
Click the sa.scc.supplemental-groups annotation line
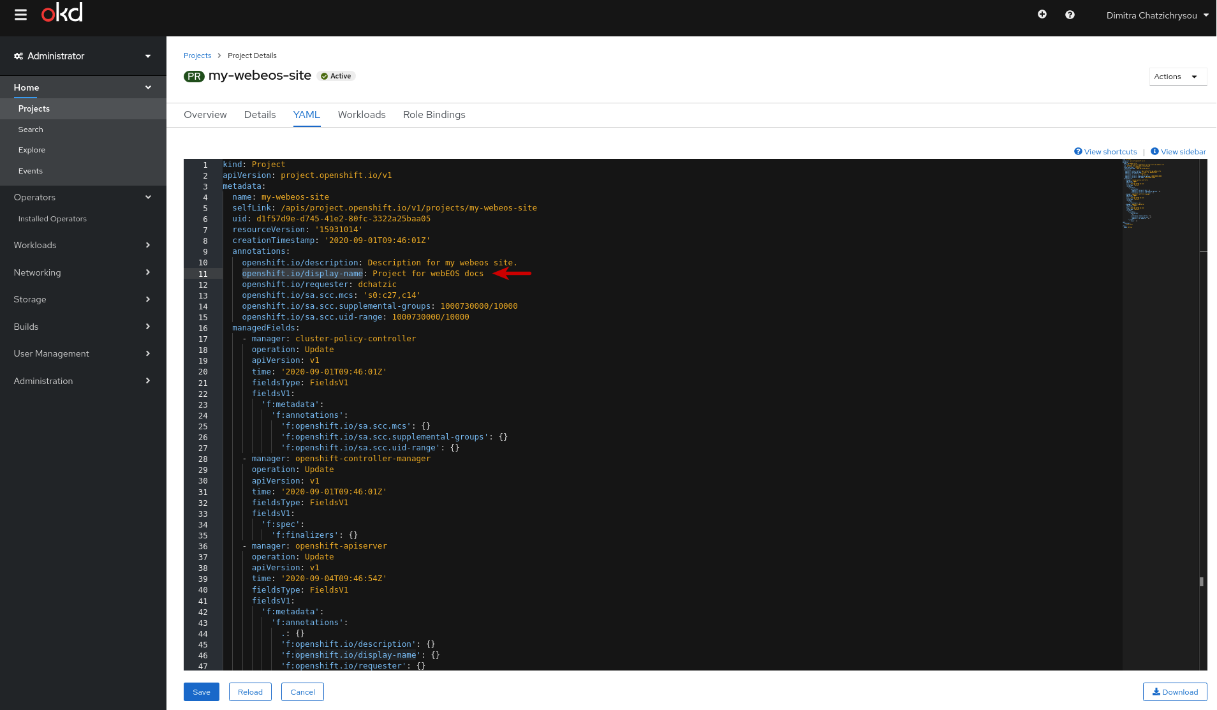pyautogui.click(x=380, y=306)
